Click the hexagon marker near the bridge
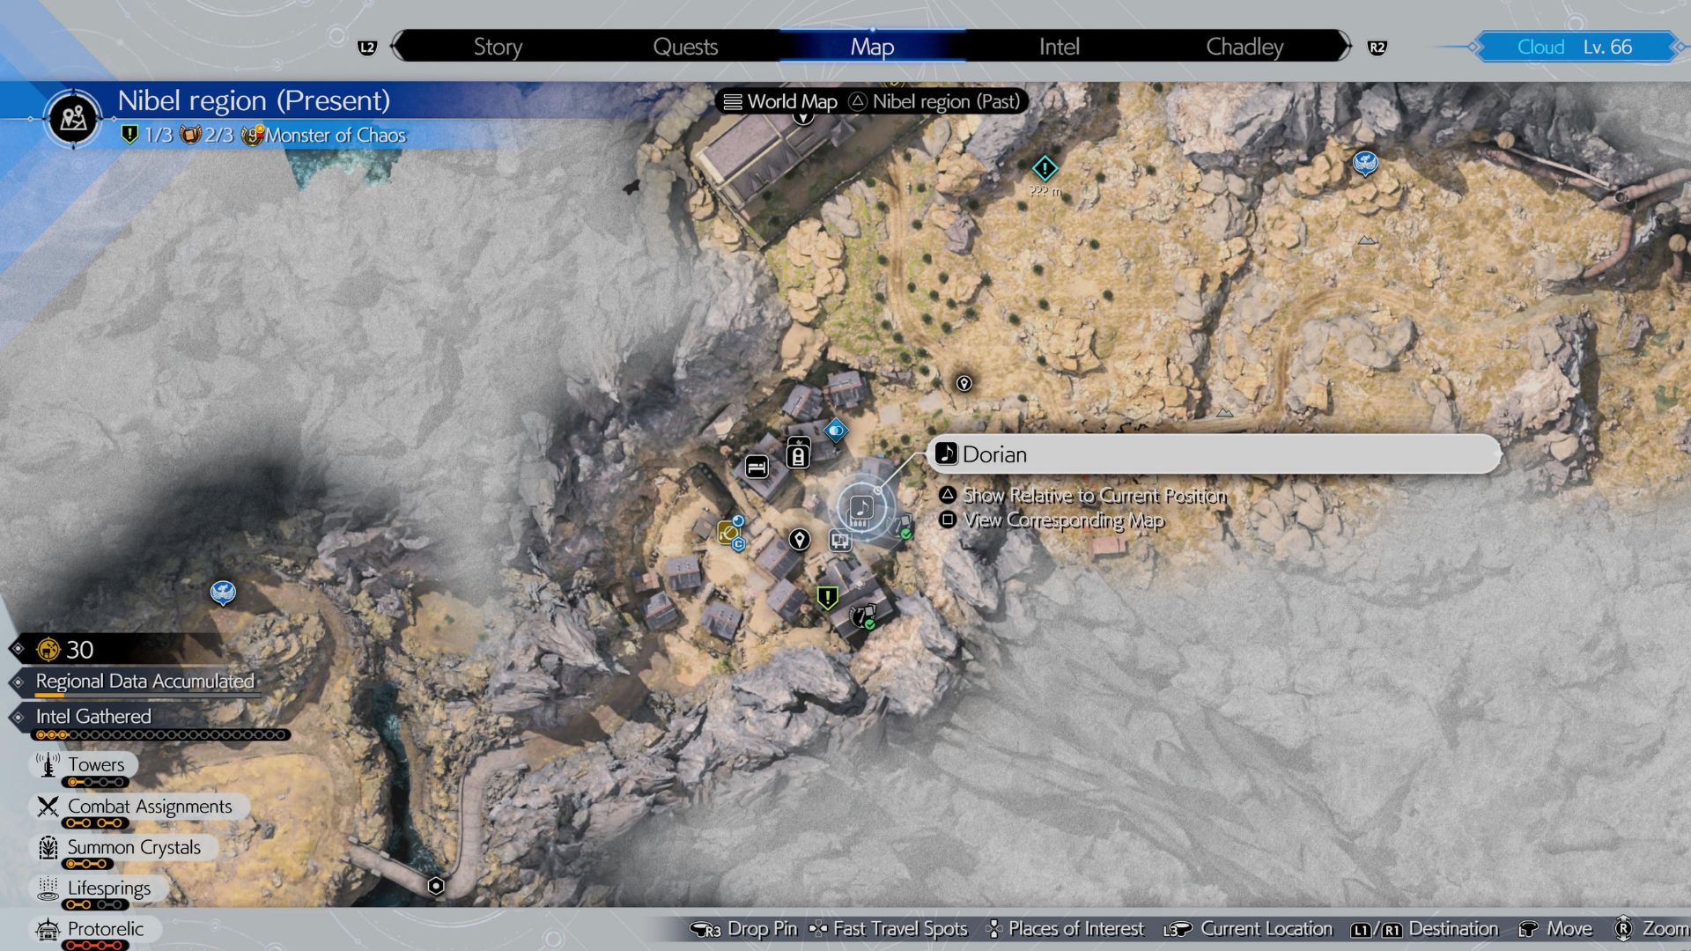1691x951 pixels. click(x=436, y=886)
